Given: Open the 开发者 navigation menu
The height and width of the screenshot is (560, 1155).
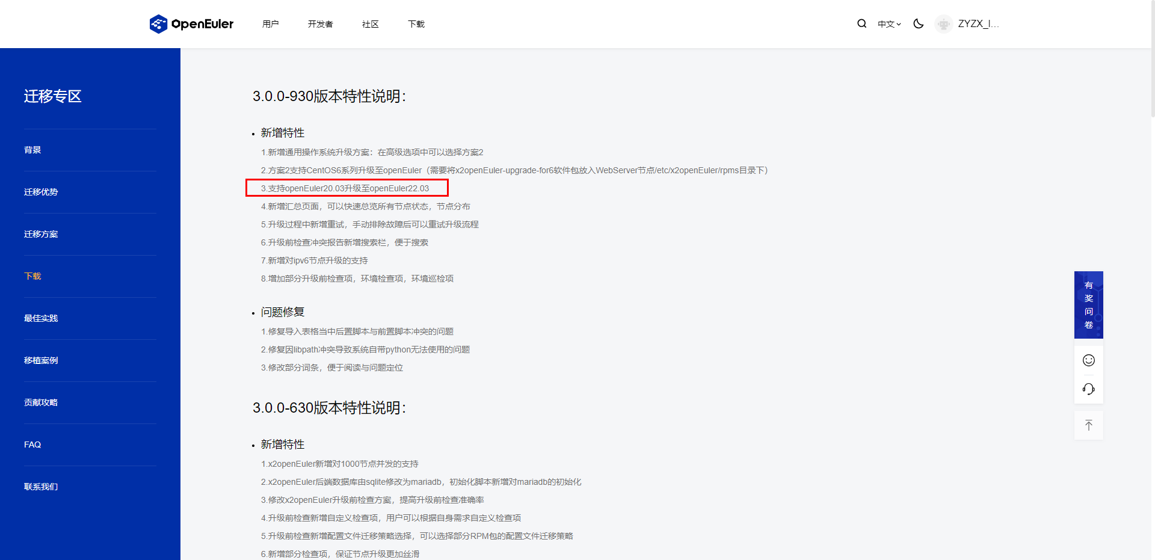Looking at the screenshot, I should 320,24.
